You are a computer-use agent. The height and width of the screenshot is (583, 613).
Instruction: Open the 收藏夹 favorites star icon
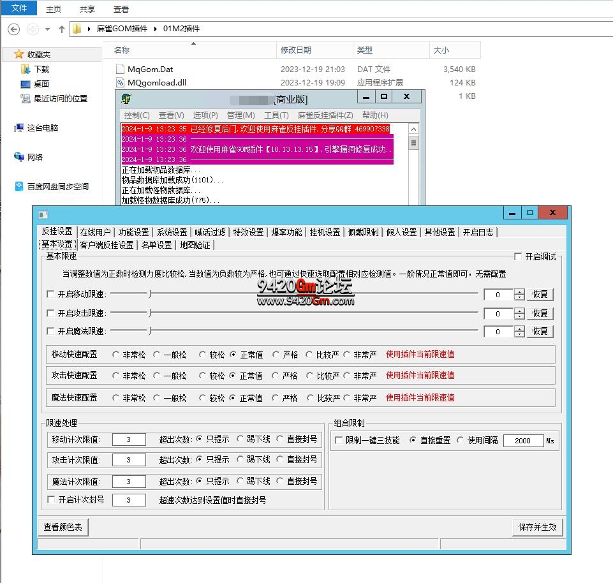click(18, 54)
